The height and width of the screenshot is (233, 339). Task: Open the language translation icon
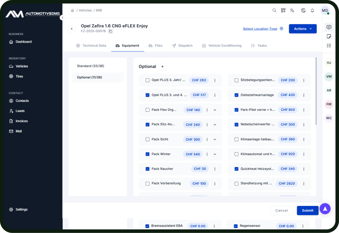click(x=292, y=10)
